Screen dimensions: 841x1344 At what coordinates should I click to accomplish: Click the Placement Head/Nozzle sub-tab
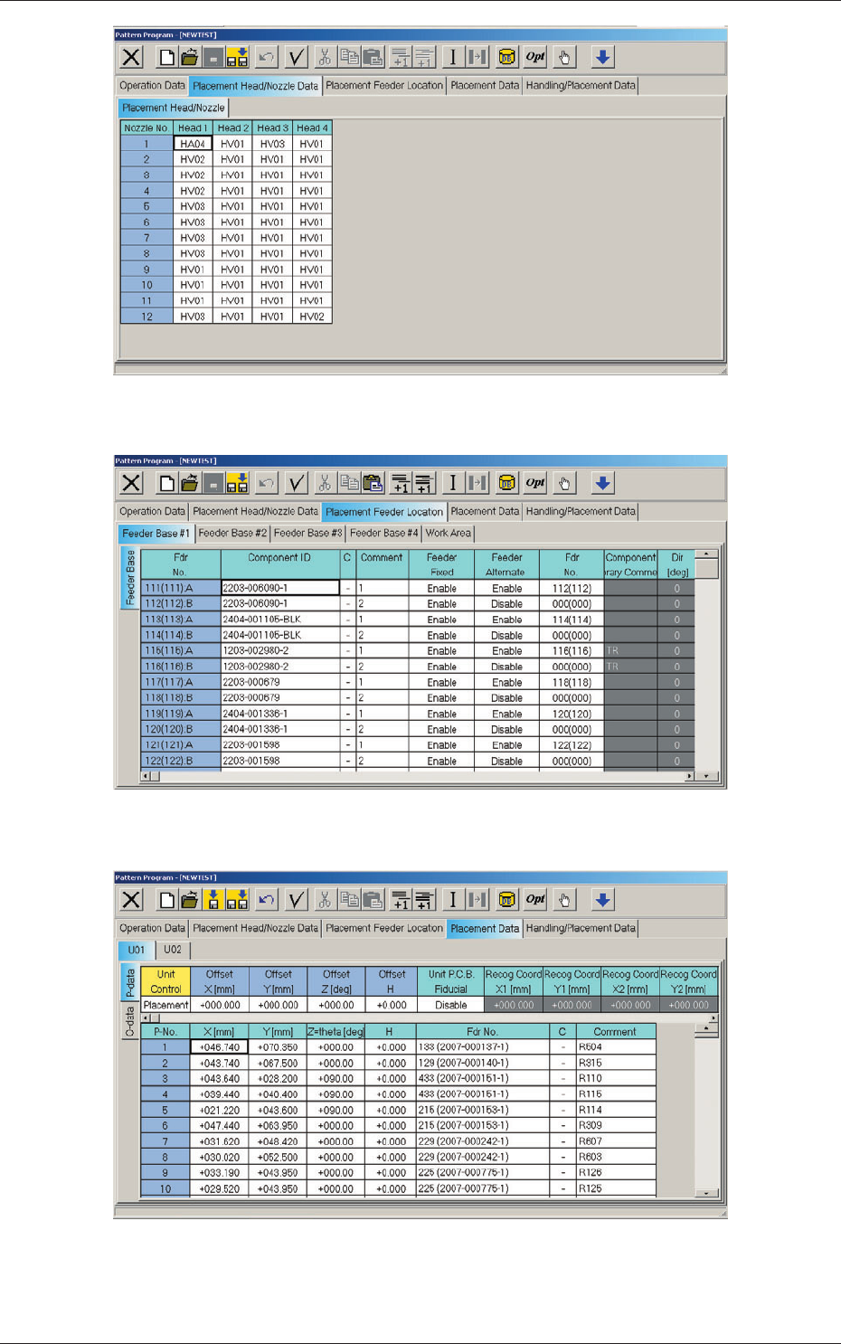click(x=174, y=108)
